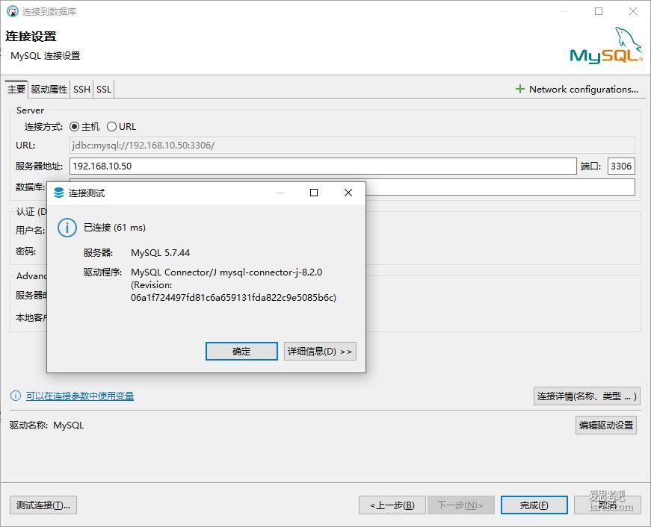The width and height of the screenshot is (651, 527).
Task: Click the info icon before 可以在连接参数中使用变量
Action: pos(16,396)
